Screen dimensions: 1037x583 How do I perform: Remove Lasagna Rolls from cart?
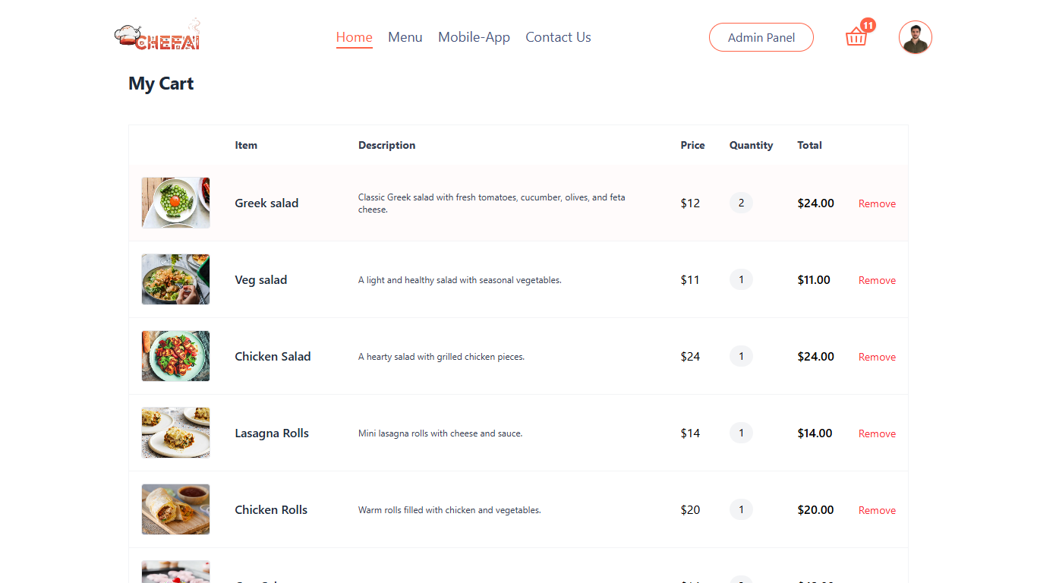click(x=877, y=433)
